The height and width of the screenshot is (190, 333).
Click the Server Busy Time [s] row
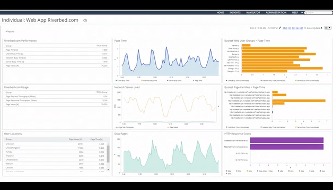click(56, 62)
